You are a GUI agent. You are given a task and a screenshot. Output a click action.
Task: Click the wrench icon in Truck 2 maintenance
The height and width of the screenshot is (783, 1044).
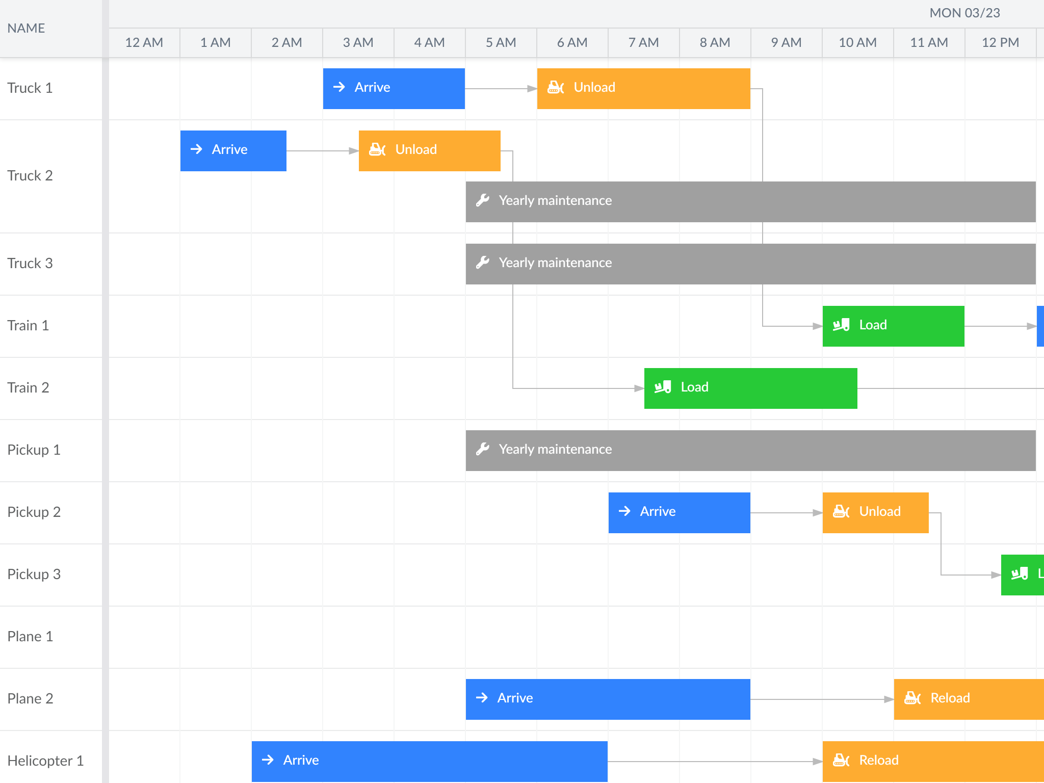[x=483, y=200]
